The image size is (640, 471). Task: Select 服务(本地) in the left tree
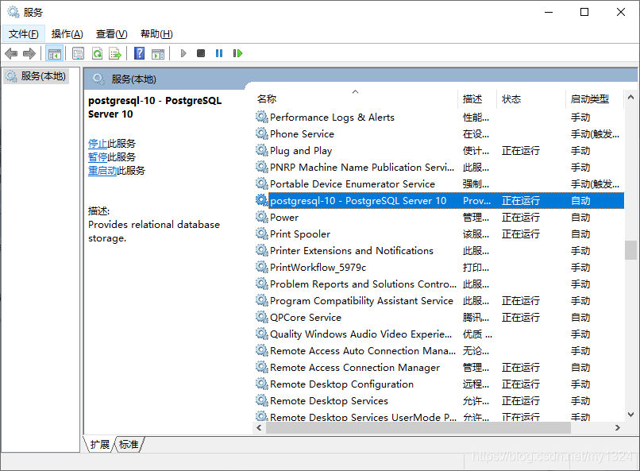click(x=36, y=76)
